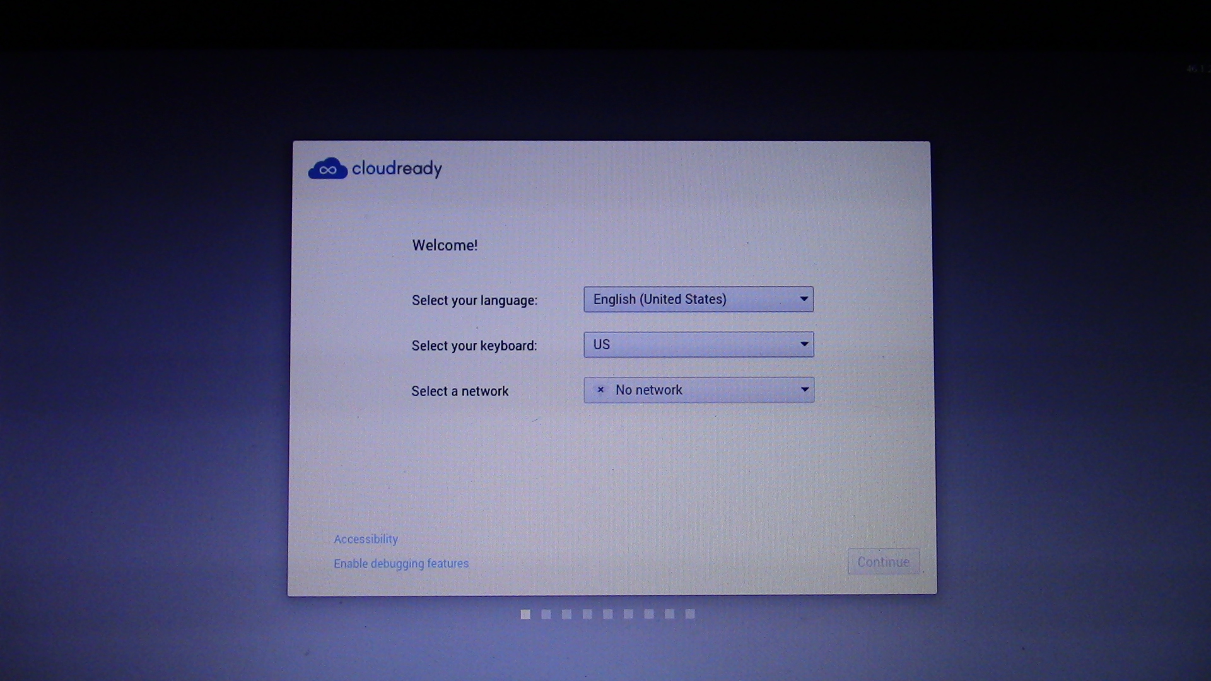Click the no-network X icon
Image resolution: width=1211 pixels, height=681 pixels.
[600, 390]
